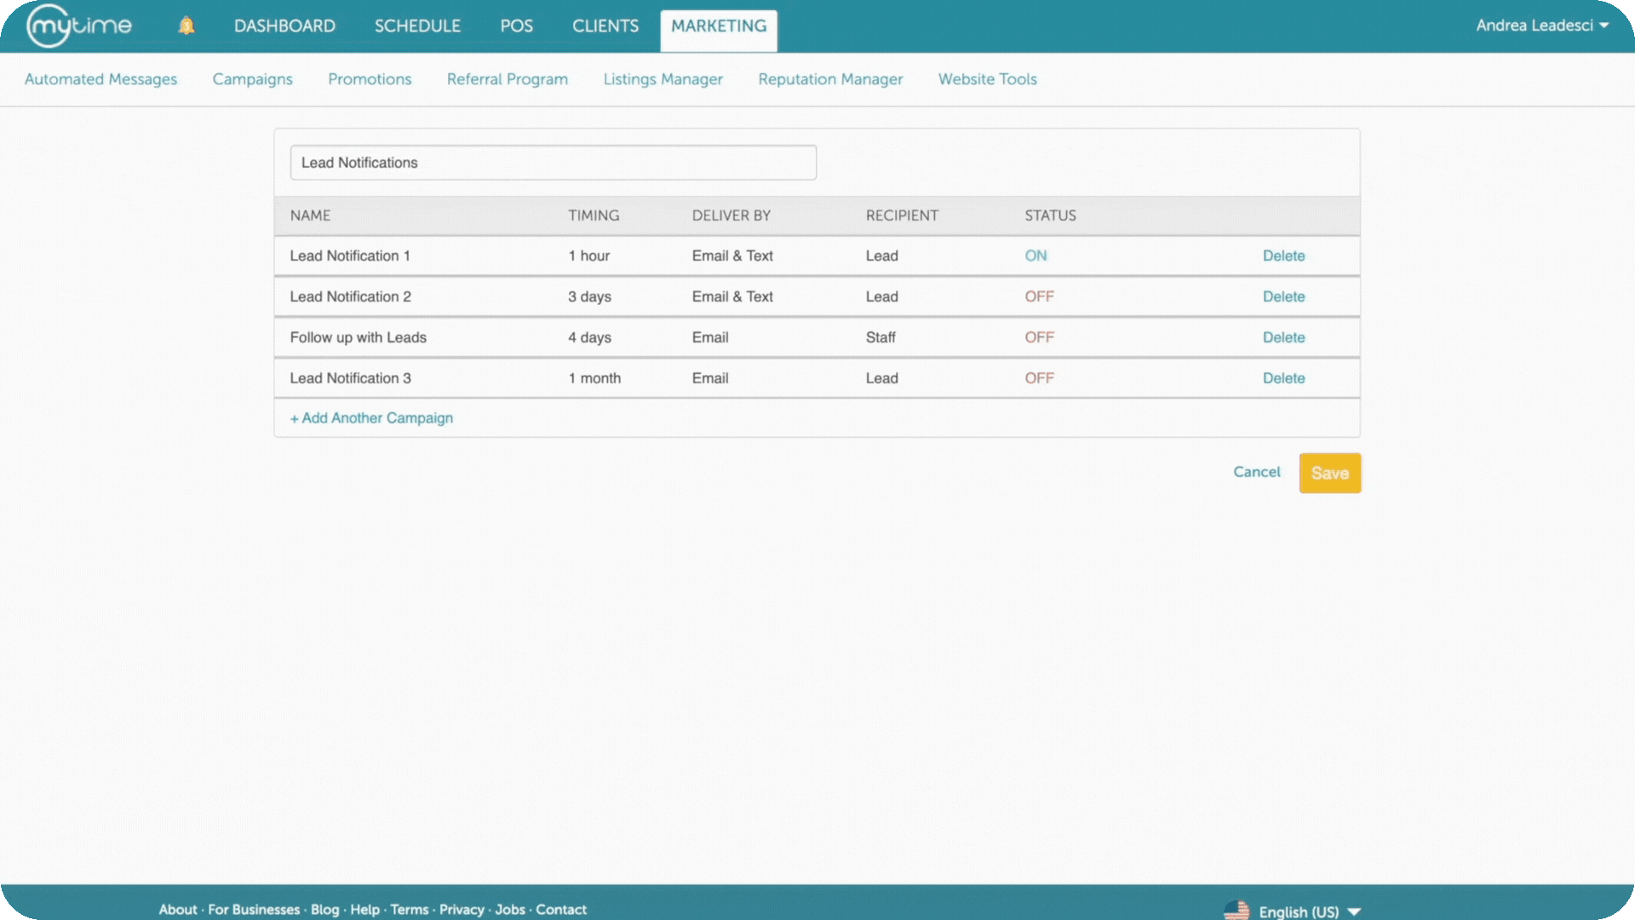Open the Lead Notification 1 row
The height and width of the screenshot is (920, 1635).
point(817,256)
